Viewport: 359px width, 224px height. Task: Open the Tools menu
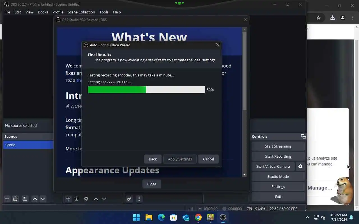click(104, 12)
